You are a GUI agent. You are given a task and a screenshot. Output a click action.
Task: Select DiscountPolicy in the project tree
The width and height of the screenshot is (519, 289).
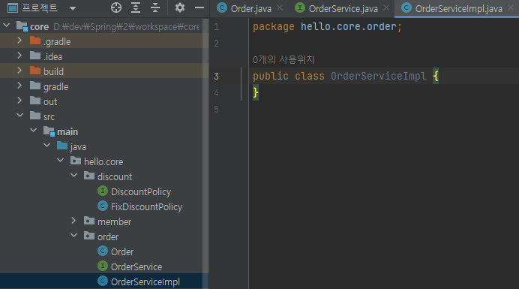(x=141, y=192)
